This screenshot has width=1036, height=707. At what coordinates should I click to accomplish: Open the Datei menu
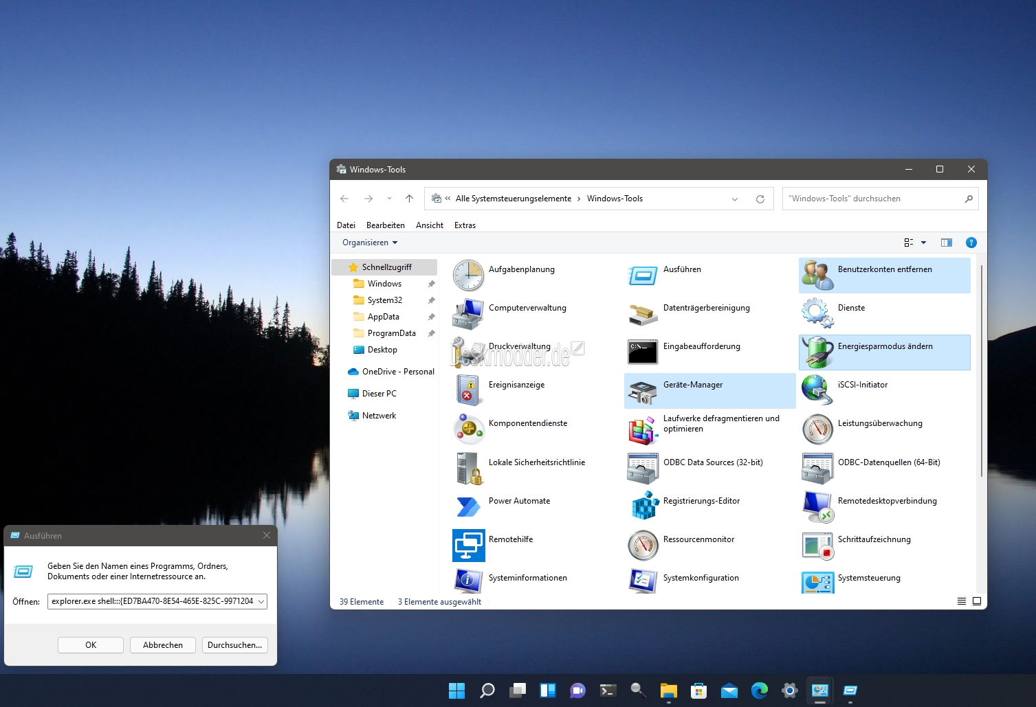coord(346,225)
